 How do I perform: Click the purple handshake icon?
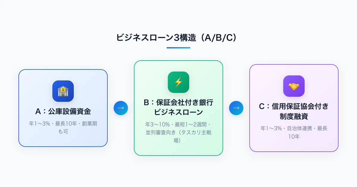click(x=294, y=86)
